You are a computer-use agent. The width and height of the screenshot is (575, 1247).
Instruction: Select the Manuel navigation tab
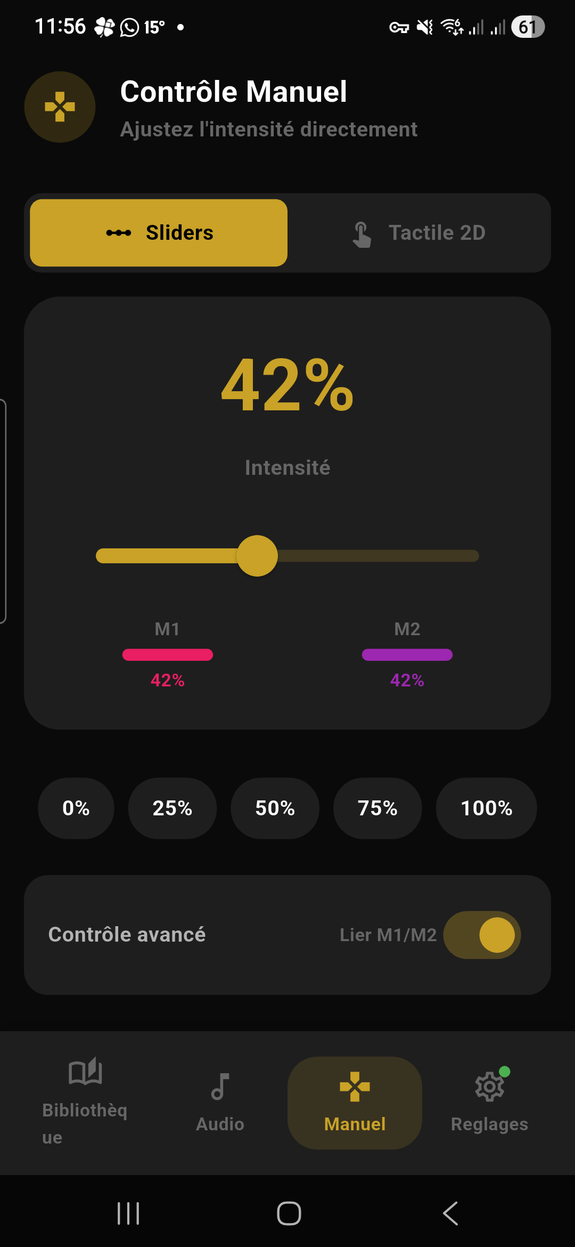[355, 1102]
